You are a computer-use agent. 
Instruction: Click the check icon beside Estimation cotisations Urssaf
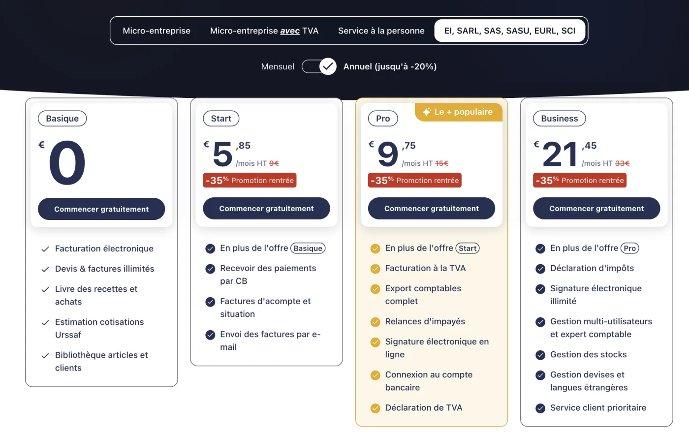[45, 322]
